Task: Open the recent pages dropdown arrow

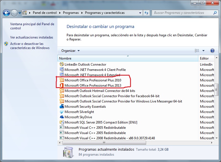Action: (20, 13)
